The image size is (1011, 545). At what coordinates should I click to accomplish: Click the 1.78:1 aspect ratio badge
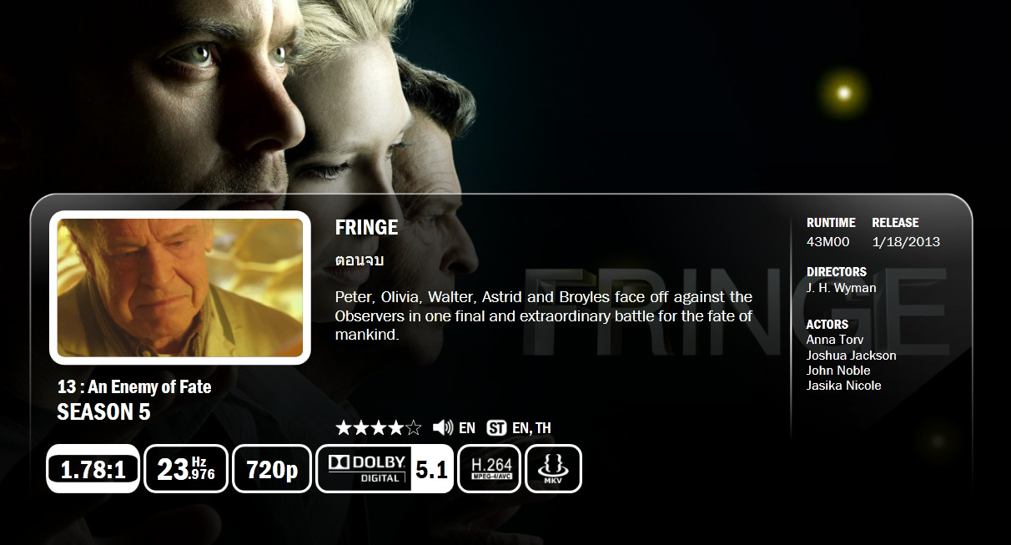pyautogui.click(x=93, y=469)
